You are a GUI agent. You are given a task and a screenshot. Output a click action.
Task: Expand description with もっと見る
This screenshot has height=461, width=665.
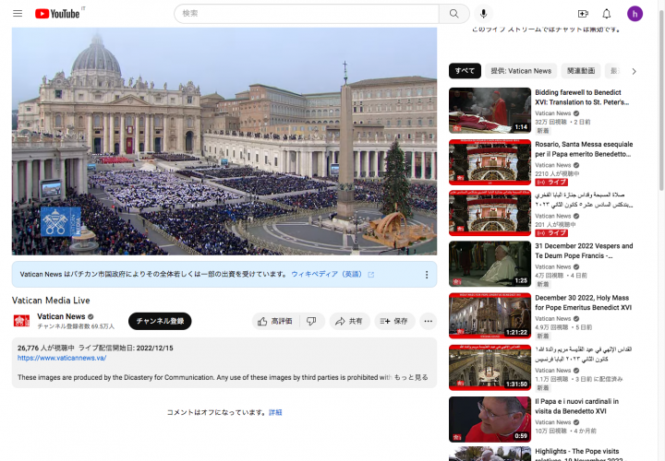[411, 377]
